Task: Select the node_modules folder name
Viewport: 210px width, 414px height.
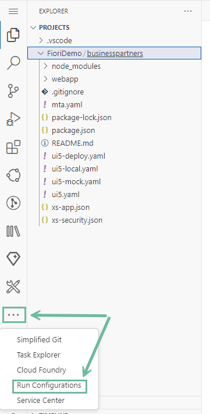Action: (76, 66)
